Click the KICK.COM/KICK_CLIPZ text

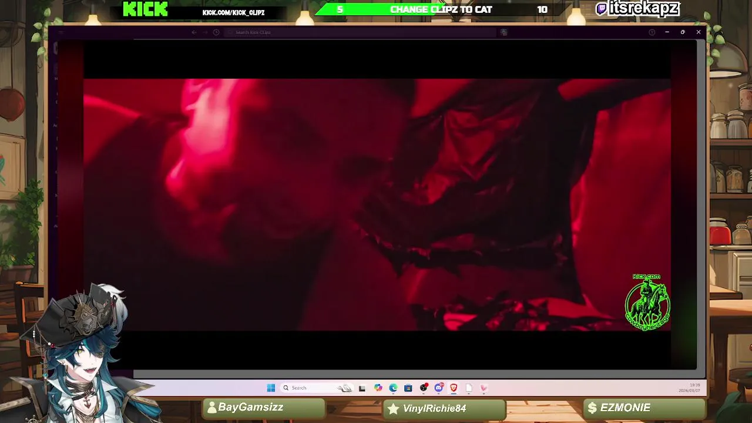(233, 12)
